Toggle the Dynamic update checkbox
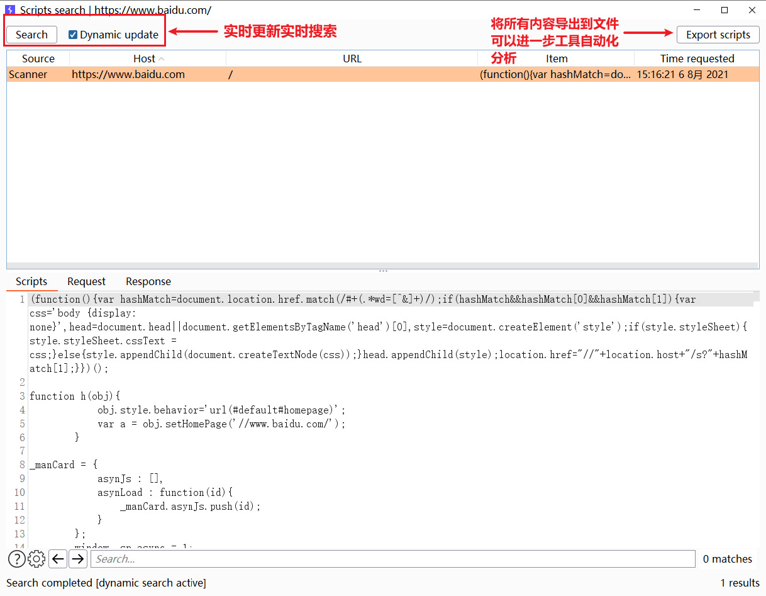Viewport: 766px width, 596px height. (73, 35)
